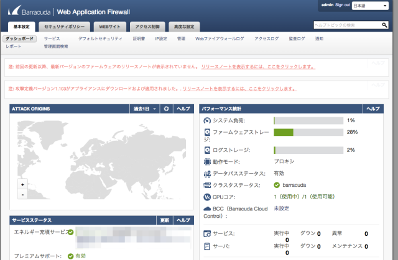Click the world map in Attack Origins
Image resolution: width=398 pixels, height=260 pixels.
[x=101, y=160]
